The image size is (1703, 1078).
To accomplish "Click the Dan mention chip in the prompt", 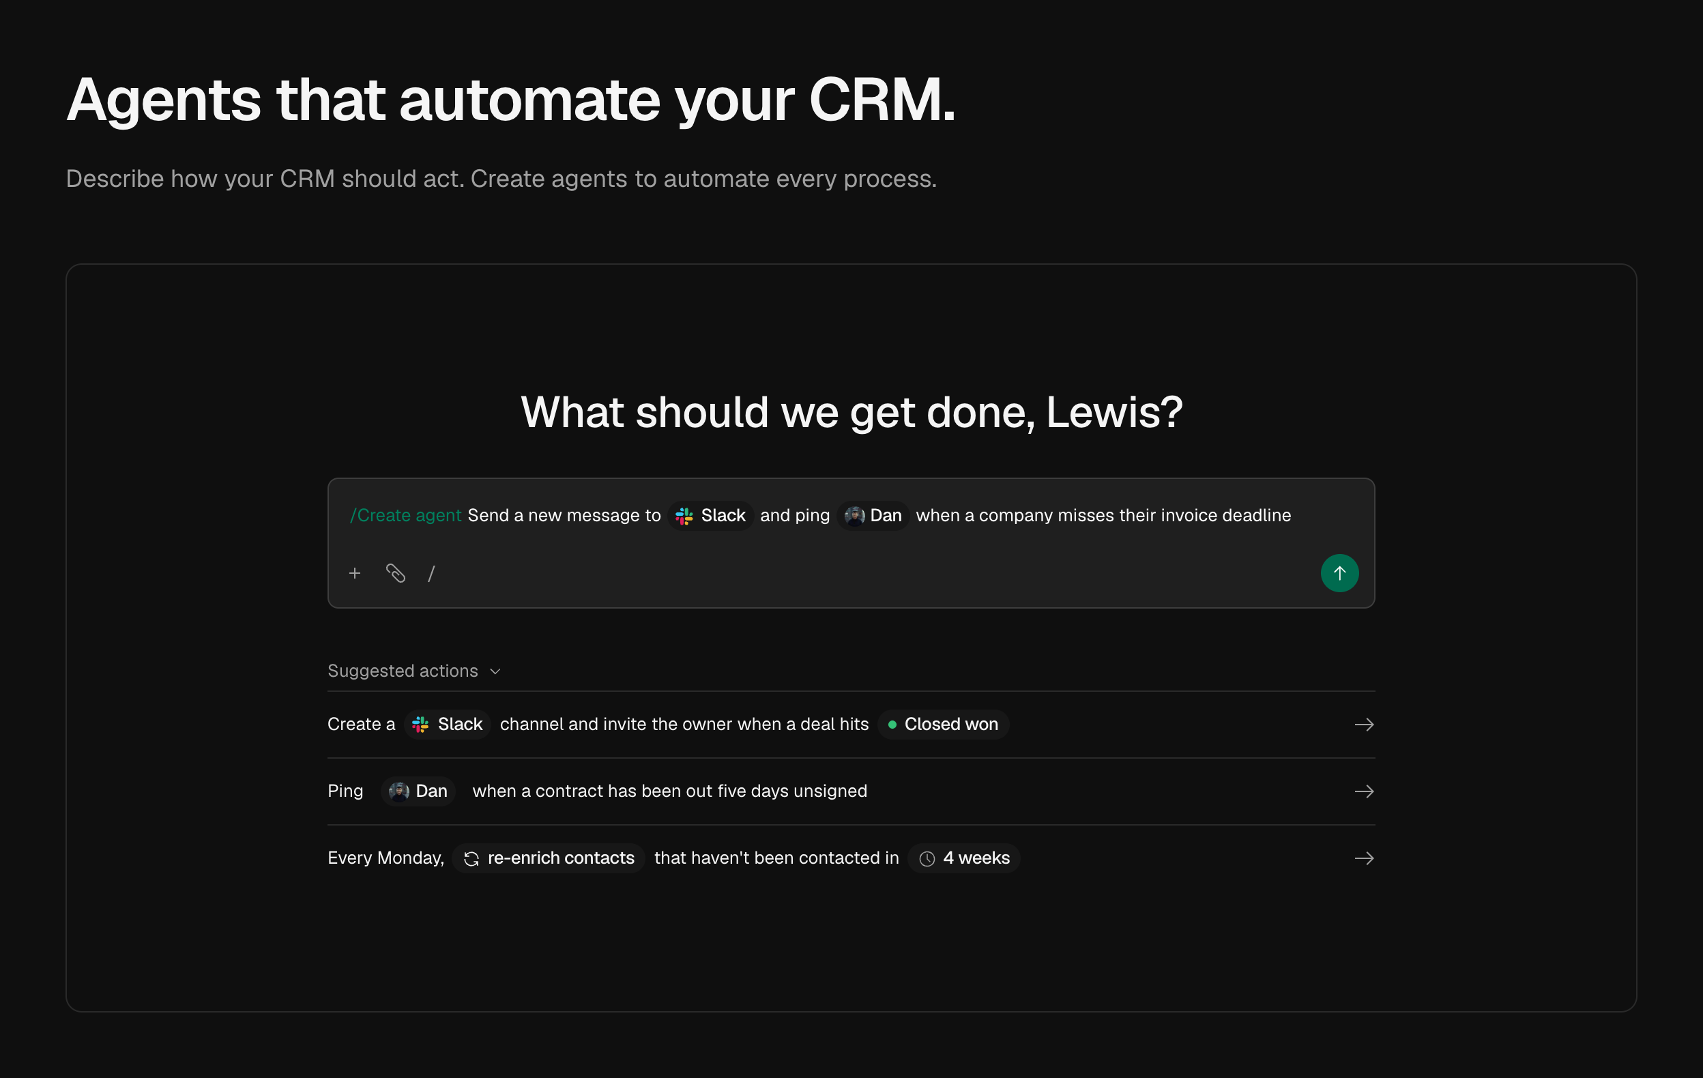I will [x=873, y=516].
